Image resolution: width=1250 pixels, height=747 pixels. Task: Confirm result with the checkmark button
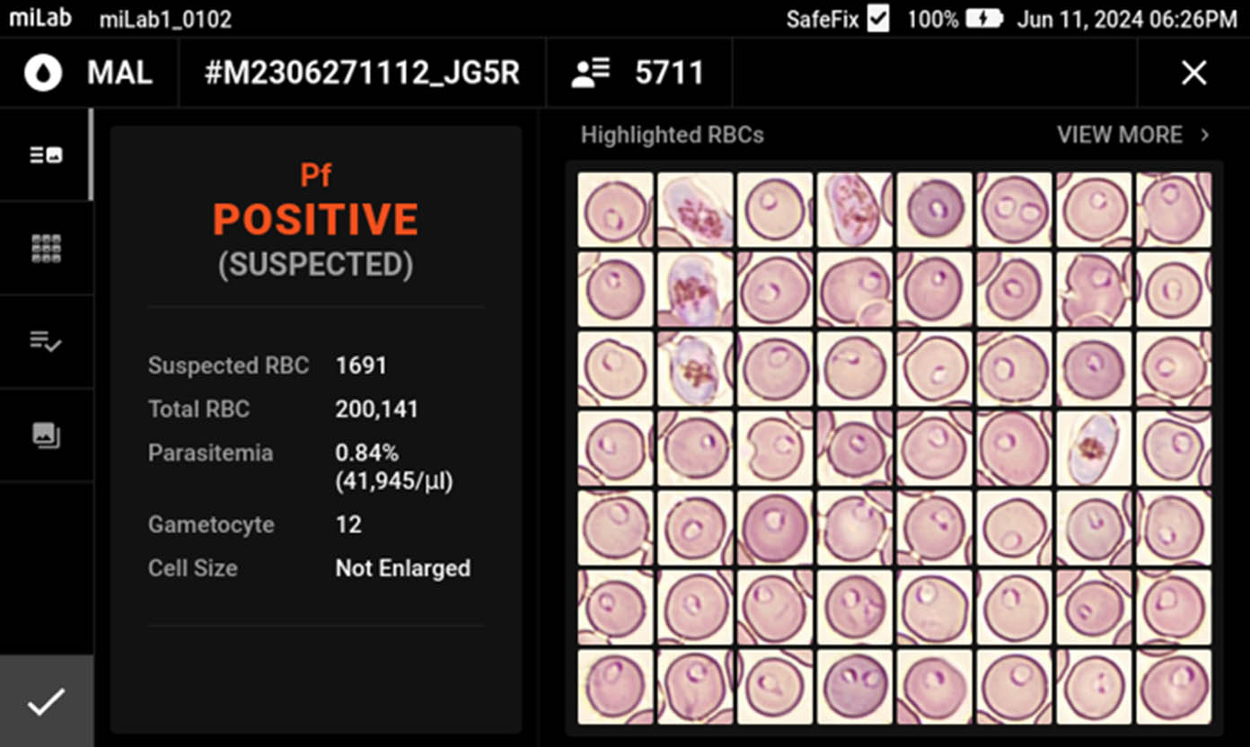[46, 701]
